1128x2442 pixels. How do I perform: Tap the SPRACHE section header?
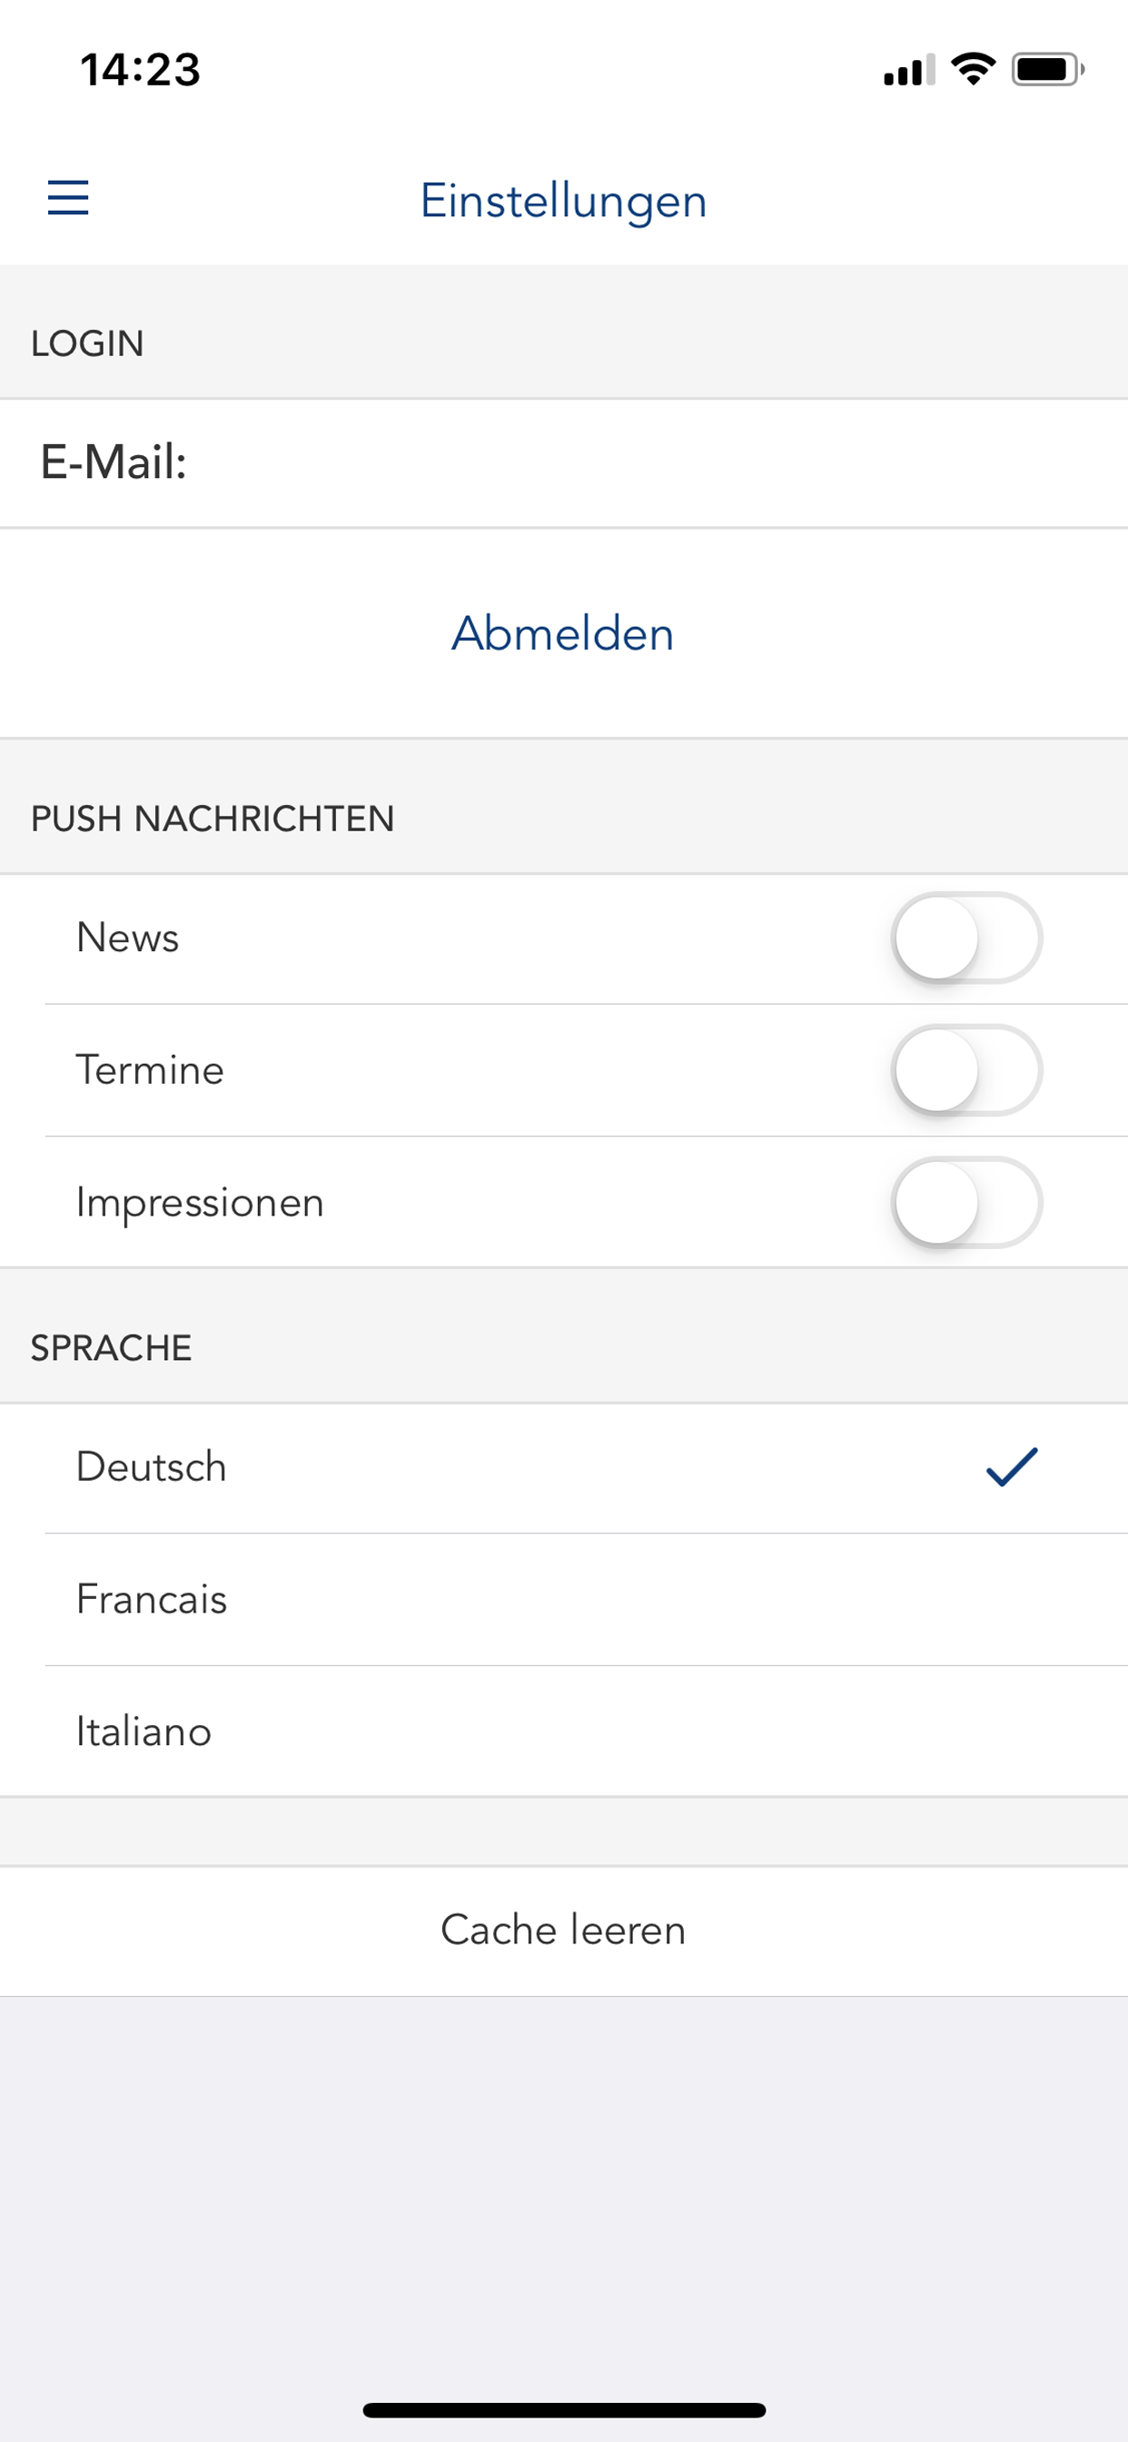coord(111,1348)
